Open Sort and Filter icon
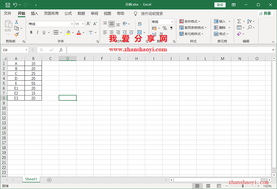Viewport: 277px width, 189px height. coord(249,21)
